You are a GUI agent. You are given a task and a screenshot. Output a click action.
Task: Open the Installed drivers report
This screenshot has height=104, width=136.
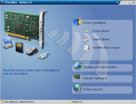pyautogui.click(x=106, y=48)
